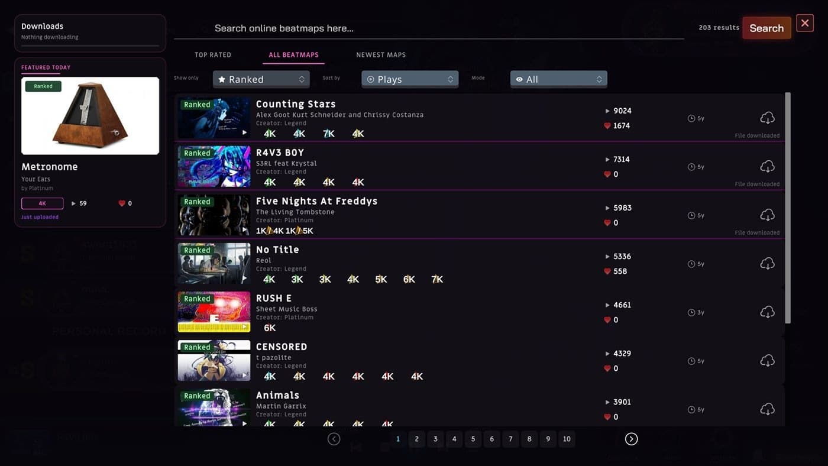
Task: Go to results page 7
Action: [510, 439]
